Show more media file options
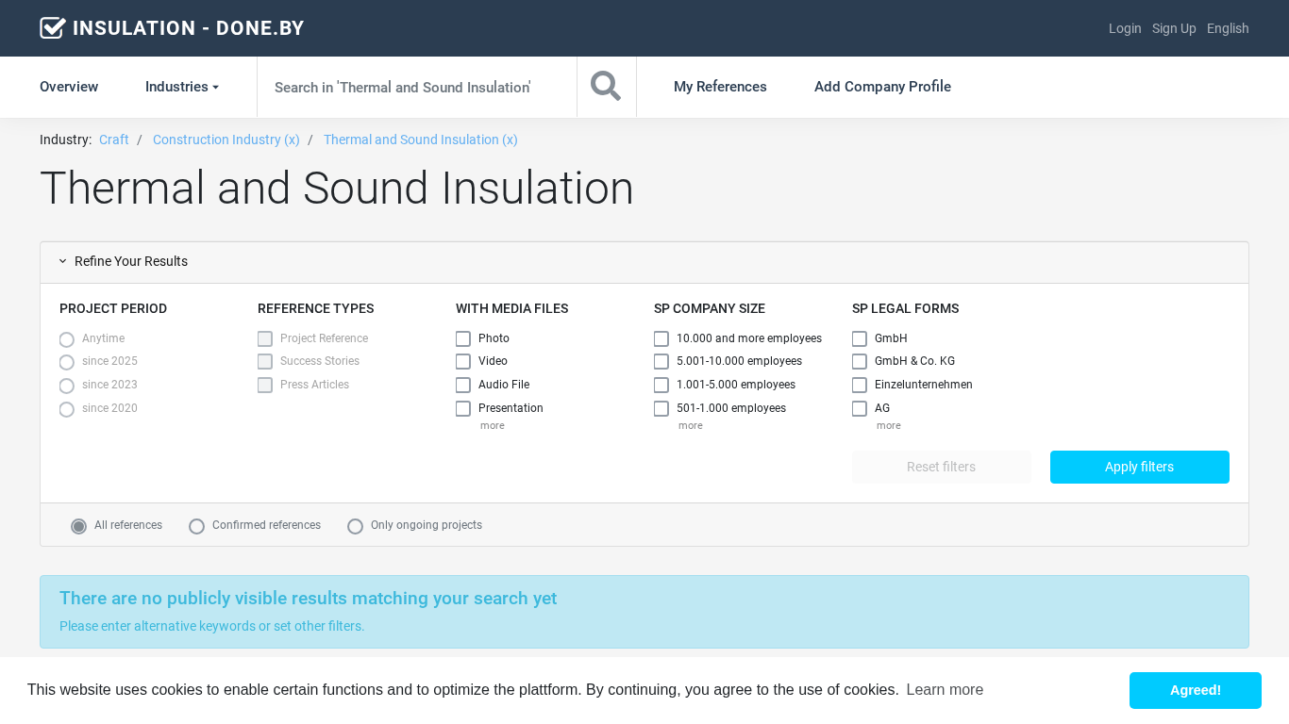Screen dimensions: 1289x724 [493, 426]
